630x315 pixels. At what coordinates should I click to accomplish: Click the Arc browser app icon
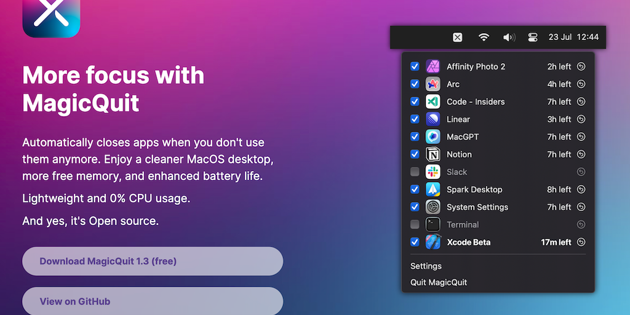[x=433, y=84]
